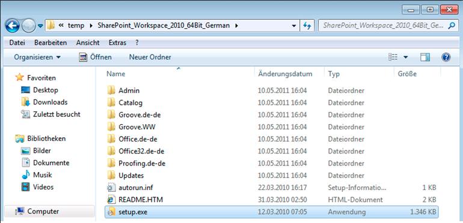Expand the arrow between temp and SharePoint
Viewport: 463px width, 223px height.
91,26
